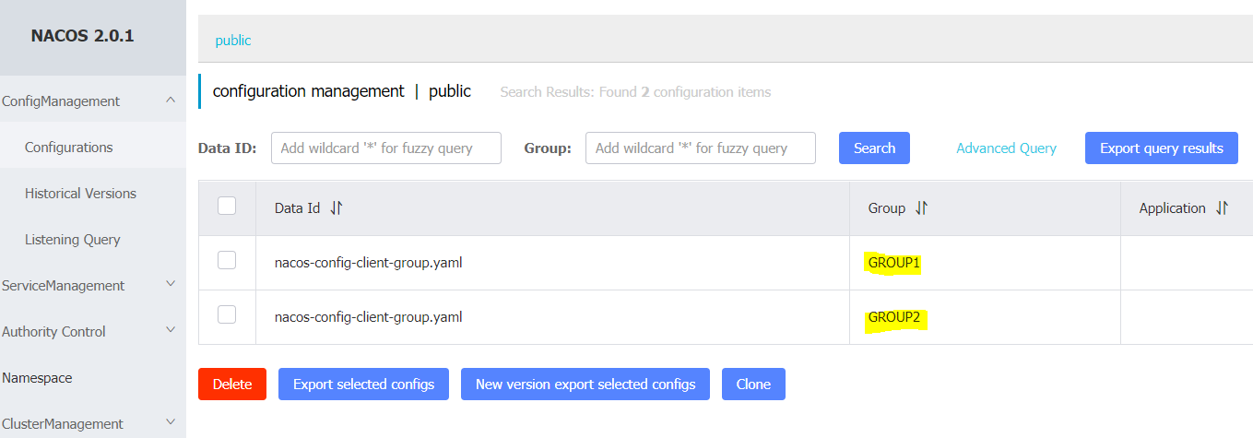Expand the ClusterManagement menu section
1253x438 pixels.
point(170,423)
